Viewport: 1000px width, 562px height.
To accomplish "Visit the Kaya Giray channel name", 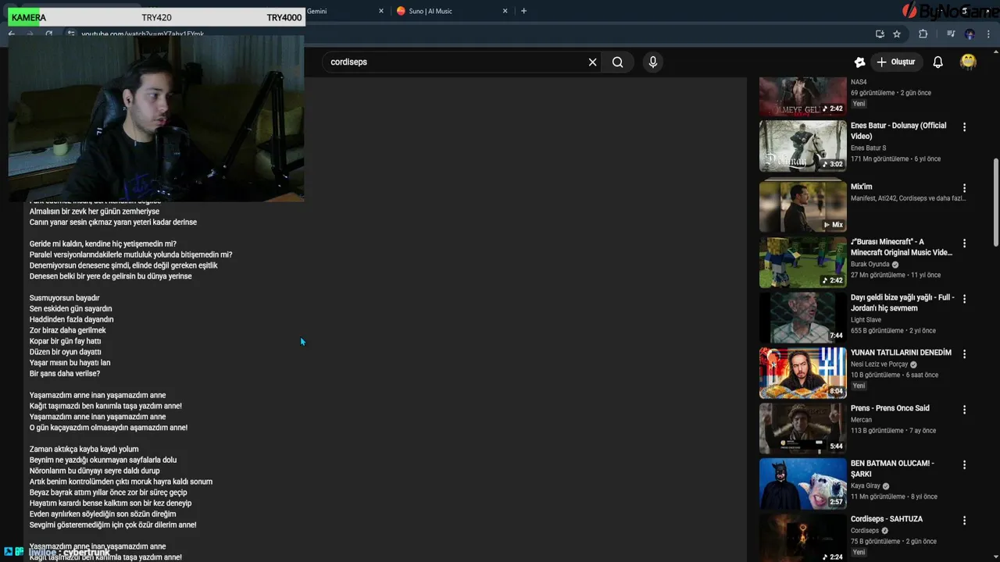I will [865, 486].
